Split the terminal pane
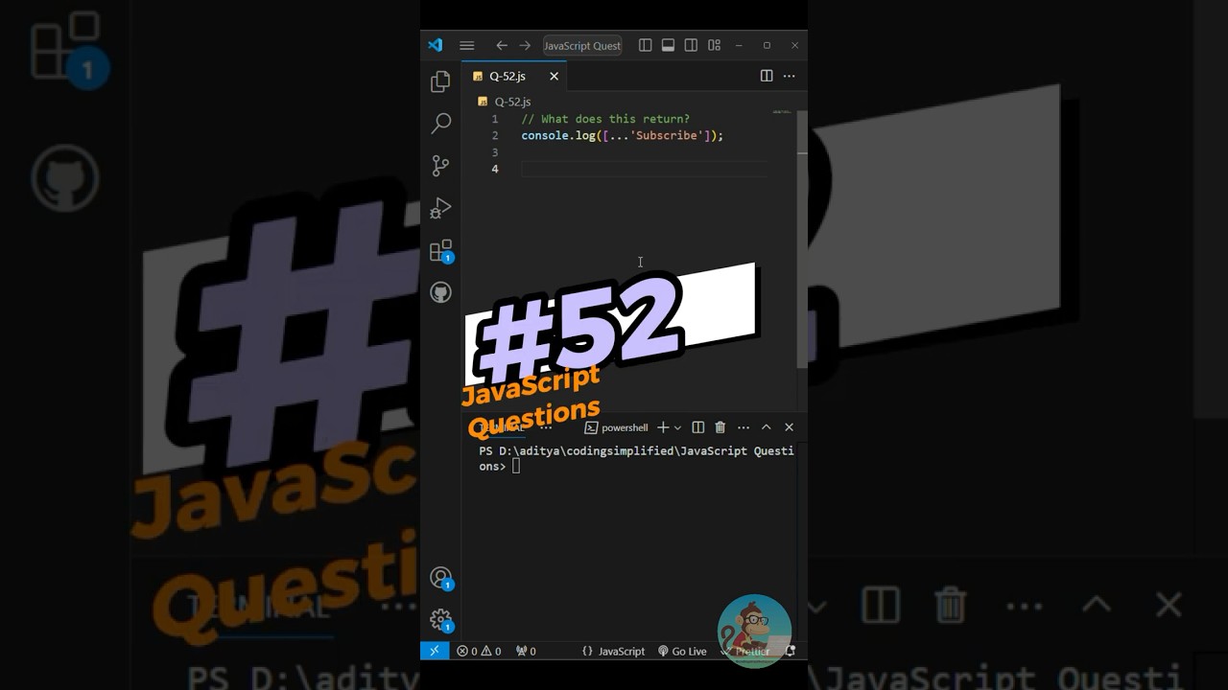Image resolution: width=1228 pixels, height=690 pixels. pos(698,427)
